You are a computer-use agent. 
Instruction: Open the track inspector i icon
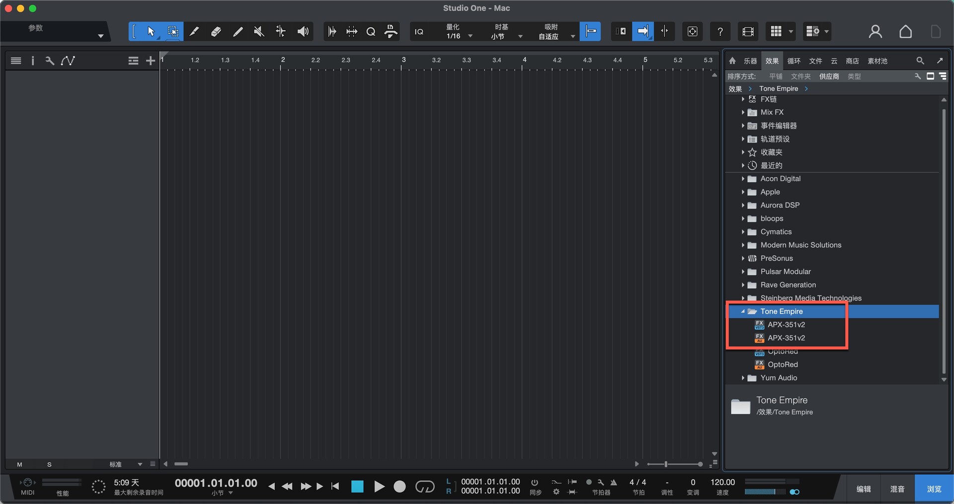pos(33,61)
